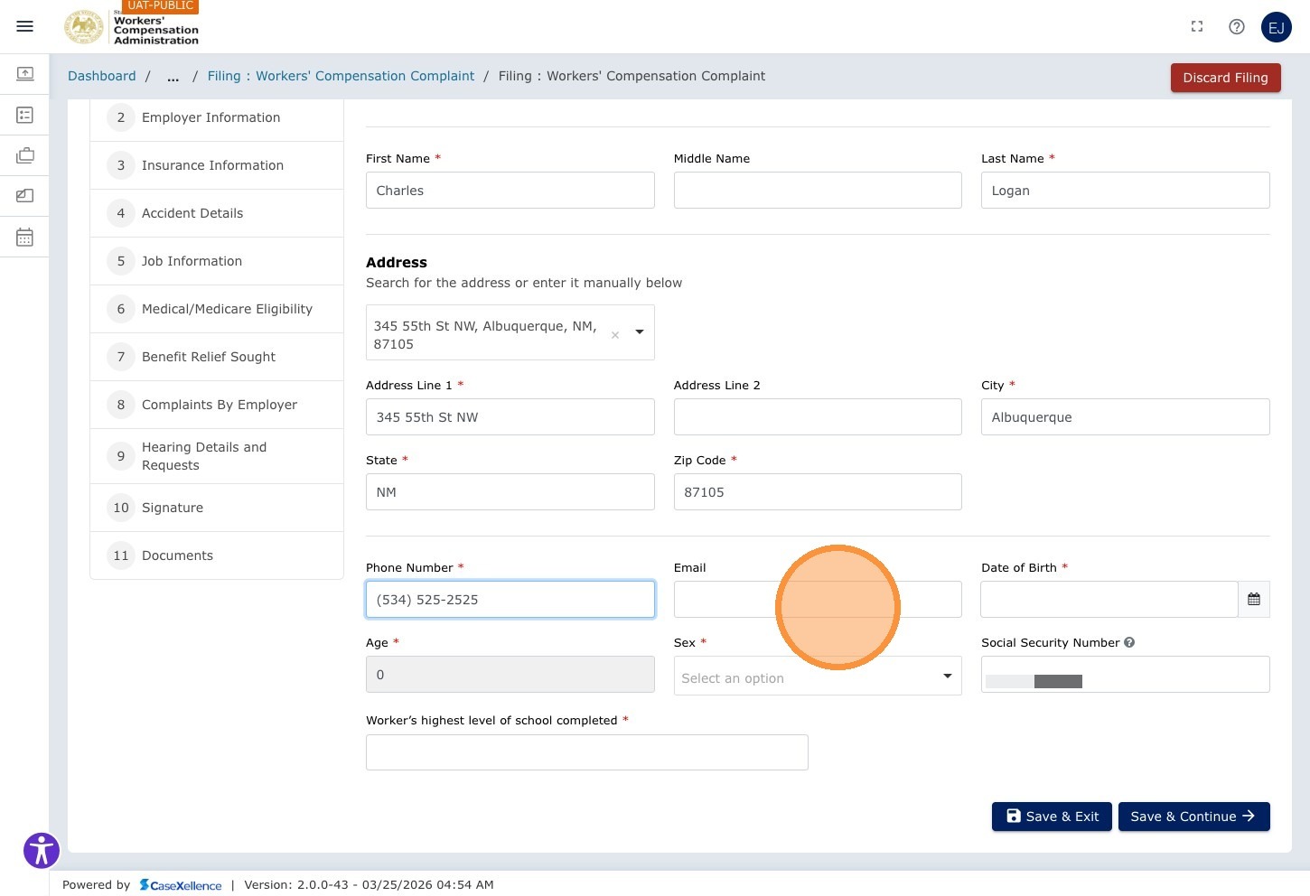This screenshot has width=1310, height=896.
Task: Click the Workers' Compensation Administration logo
Action: tap(132, 27)
